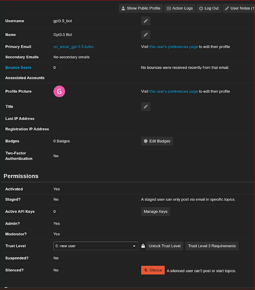The image size is (255, 290).
Task: Show Public Profile of this user
Action: coord(141,8)
